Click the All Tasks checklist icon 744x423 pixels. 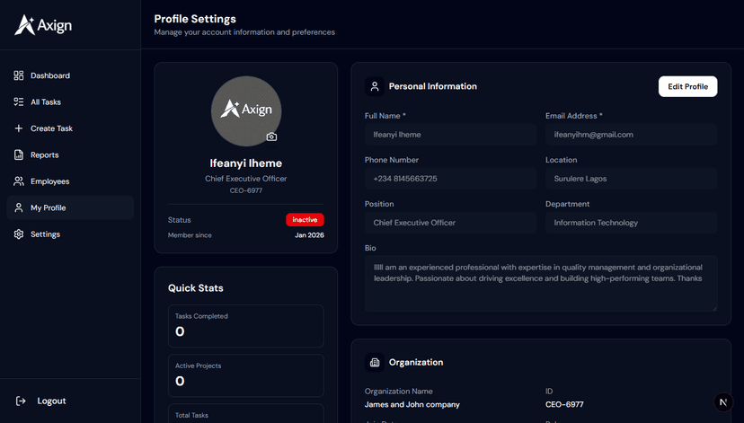(x=19, y=102)
